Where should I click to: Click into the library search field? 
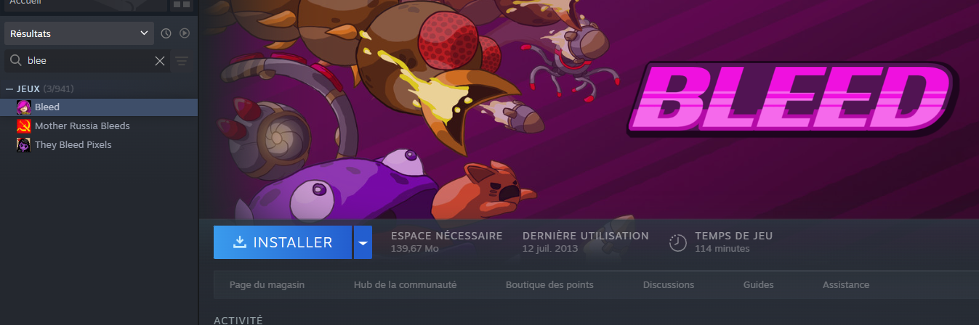coord(87,61)
